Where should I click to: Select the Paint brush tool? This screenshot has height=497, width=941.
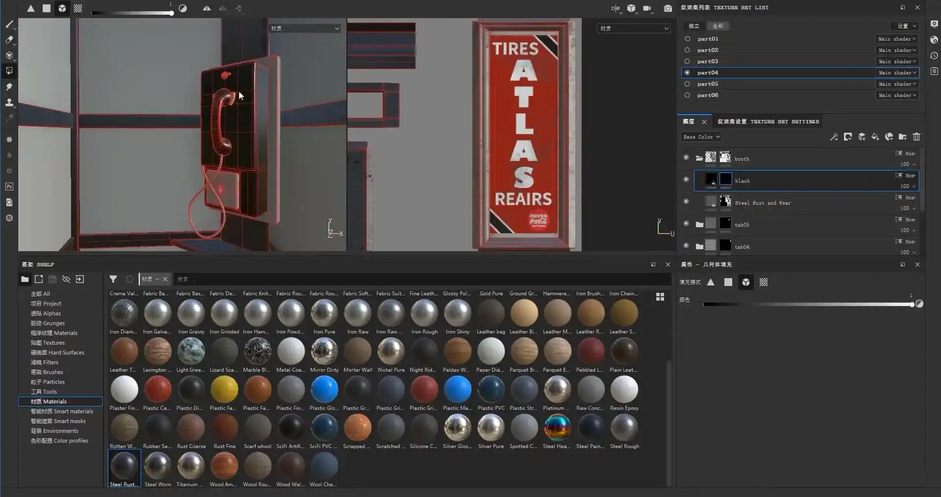tap(9, 24)
